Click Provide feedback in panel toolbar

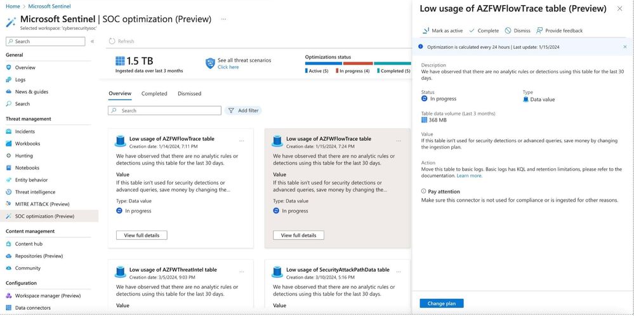(560, 30)
